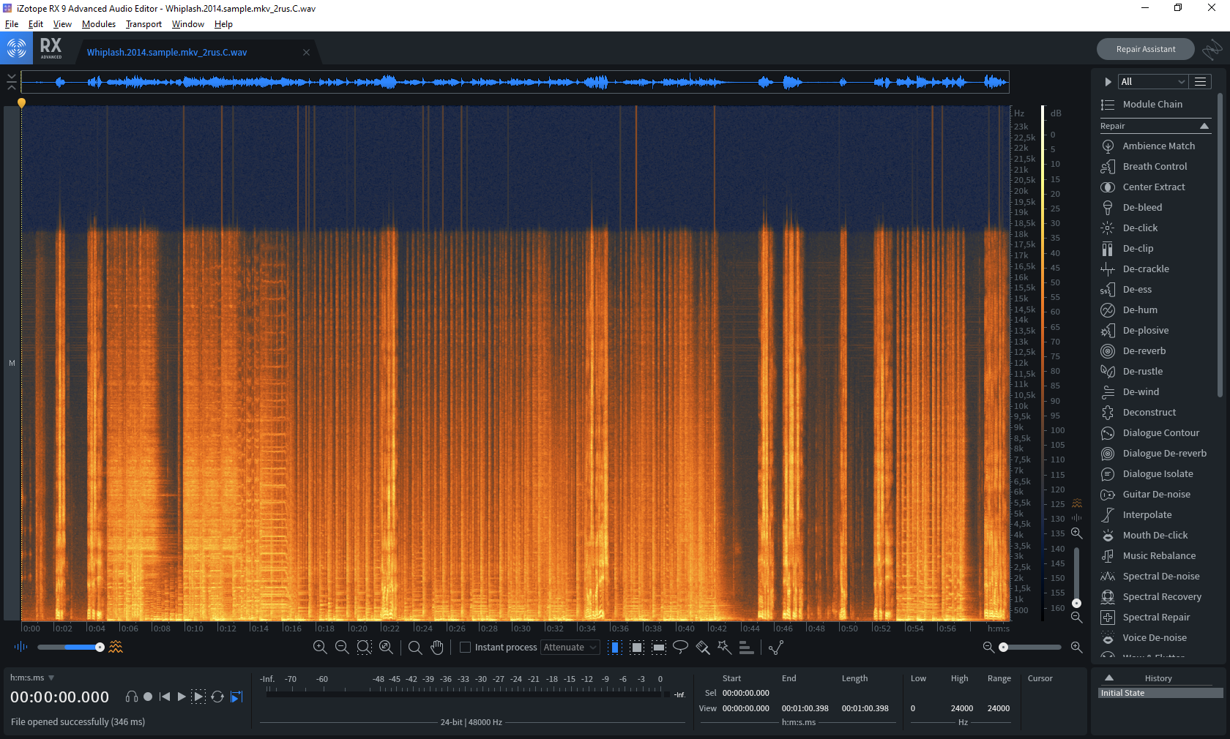This screenshot has height=739, width=1230.
Task: Activate the Grab hand tool
Action: tap(437, 647)
